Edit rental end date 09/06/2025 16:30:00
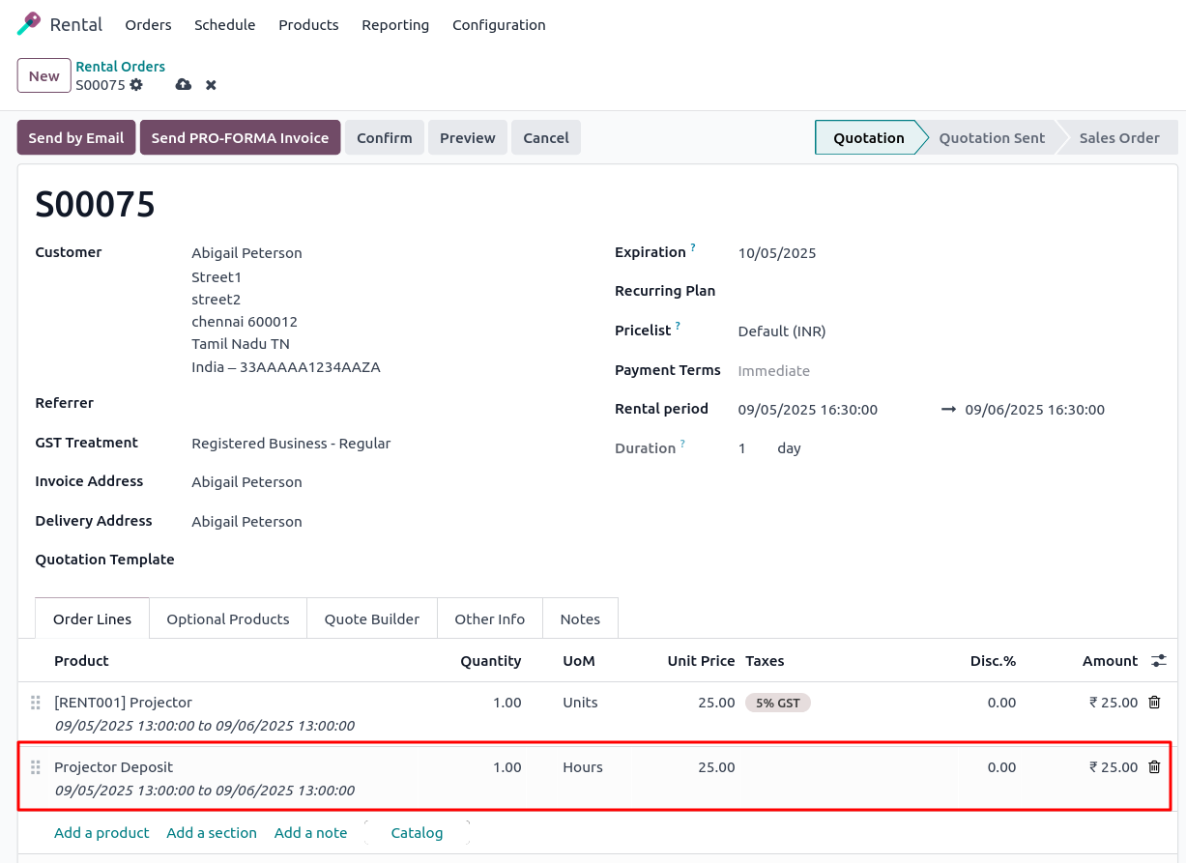 pyautogui.click(x=1035, y=410)
